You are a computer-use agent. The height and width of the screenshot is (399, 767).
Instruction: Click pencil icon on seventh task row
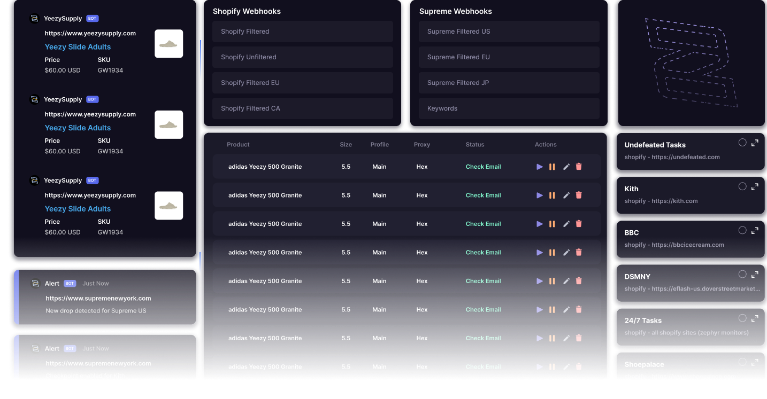(x=566, y=338)
